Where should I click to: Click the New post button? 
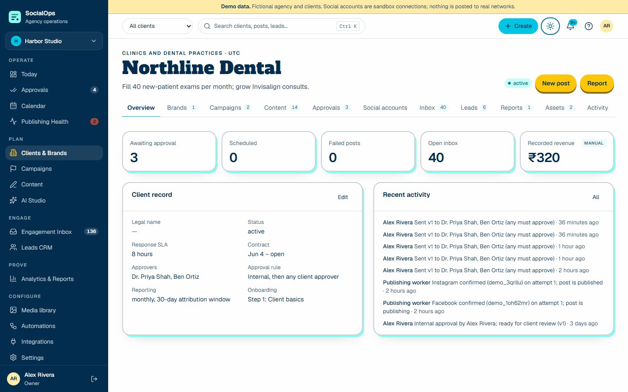pyautogui.click(x=556, y=83)
